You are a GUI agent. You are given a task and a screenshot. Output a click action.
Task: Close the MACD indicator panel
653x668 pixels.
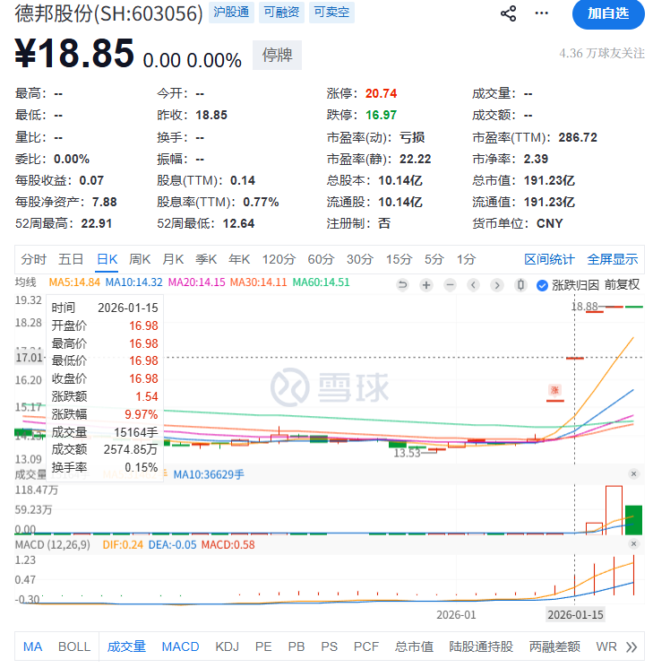[634, 544]
